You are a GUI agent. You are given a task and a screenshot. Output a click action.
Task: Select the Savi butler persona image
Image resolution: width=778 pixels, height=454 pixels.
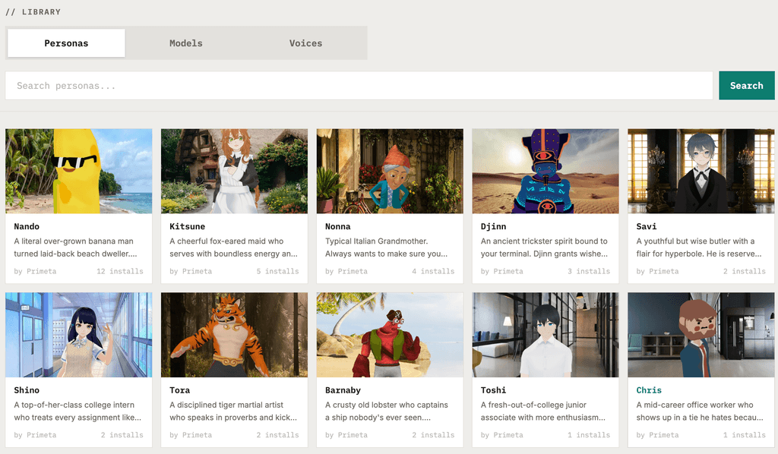pyautogui.click(x=701, y=171)
